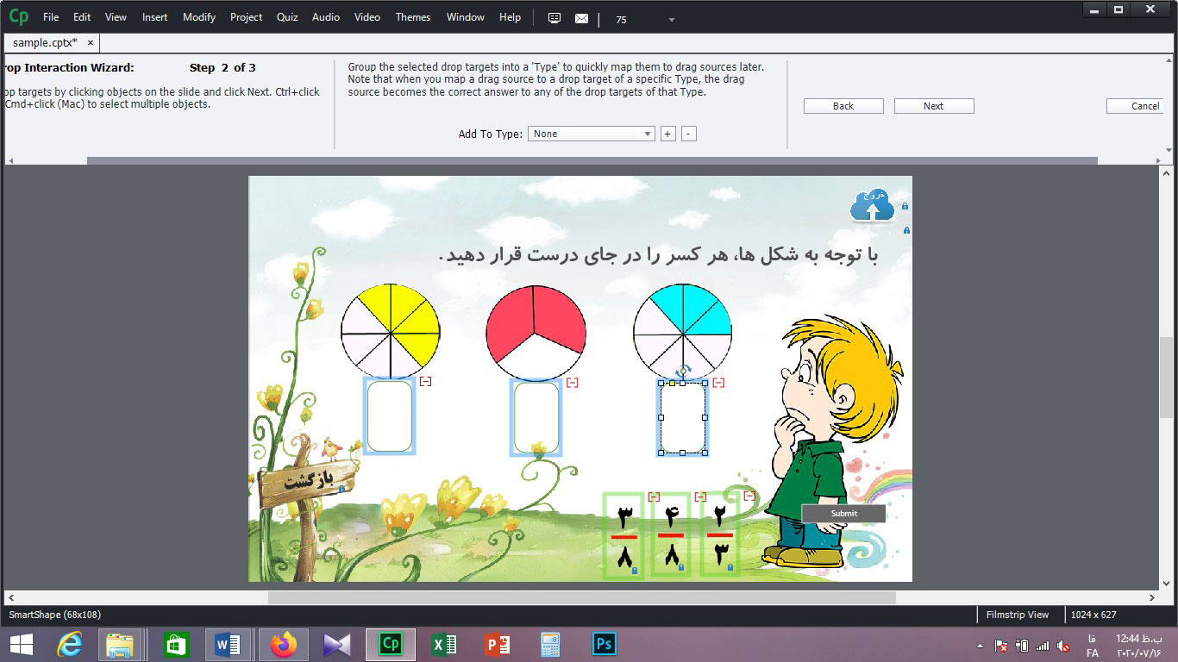The image size is (1178, 662).
Task: Unmute the speaker in the system tray
Action: pyautogui.click(x=1062, y=646)
